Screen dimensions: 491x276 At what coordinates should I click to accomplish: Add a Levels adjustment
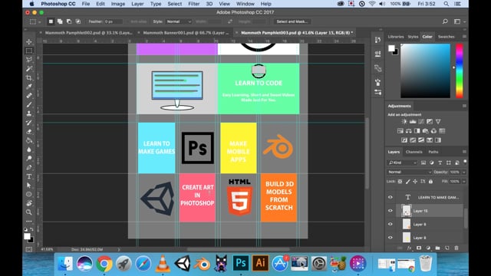[x=413, y=121]
